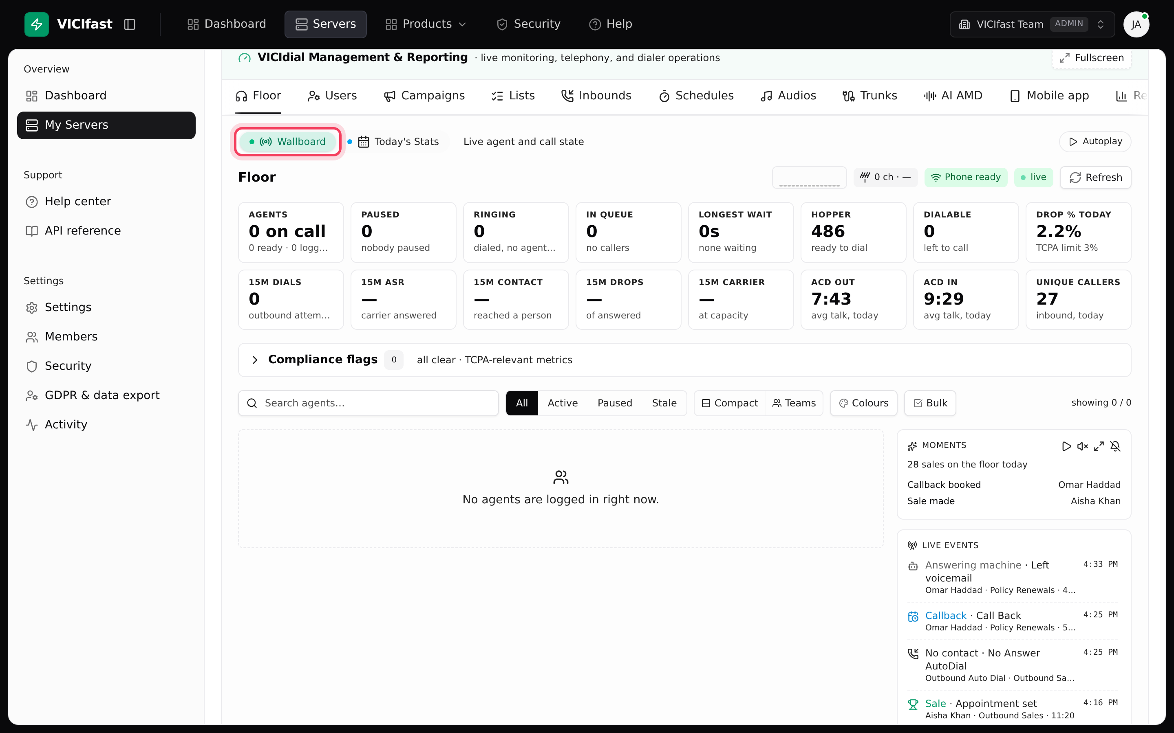Click the JA user avatar

(x=1136, y=24)
